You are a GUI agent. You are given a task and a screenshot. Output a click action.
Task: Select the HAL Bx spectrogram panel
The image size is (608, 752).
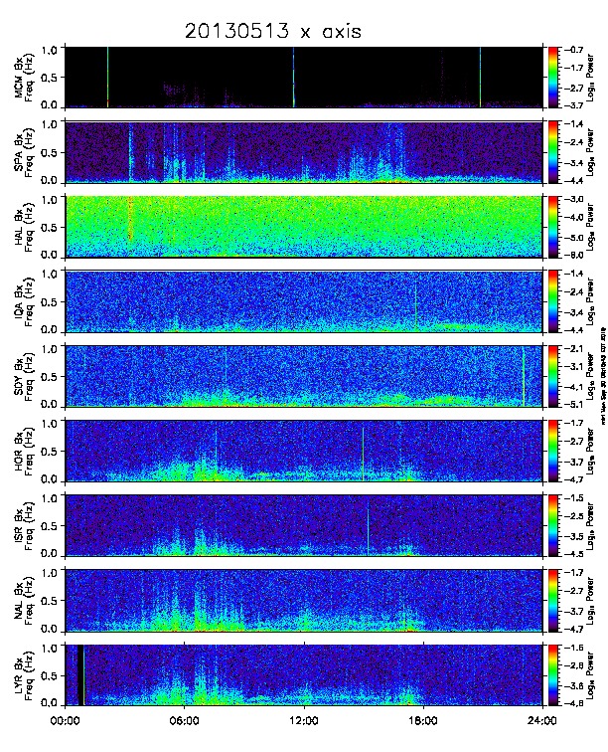pyautogui.click(x=304, y=227)
